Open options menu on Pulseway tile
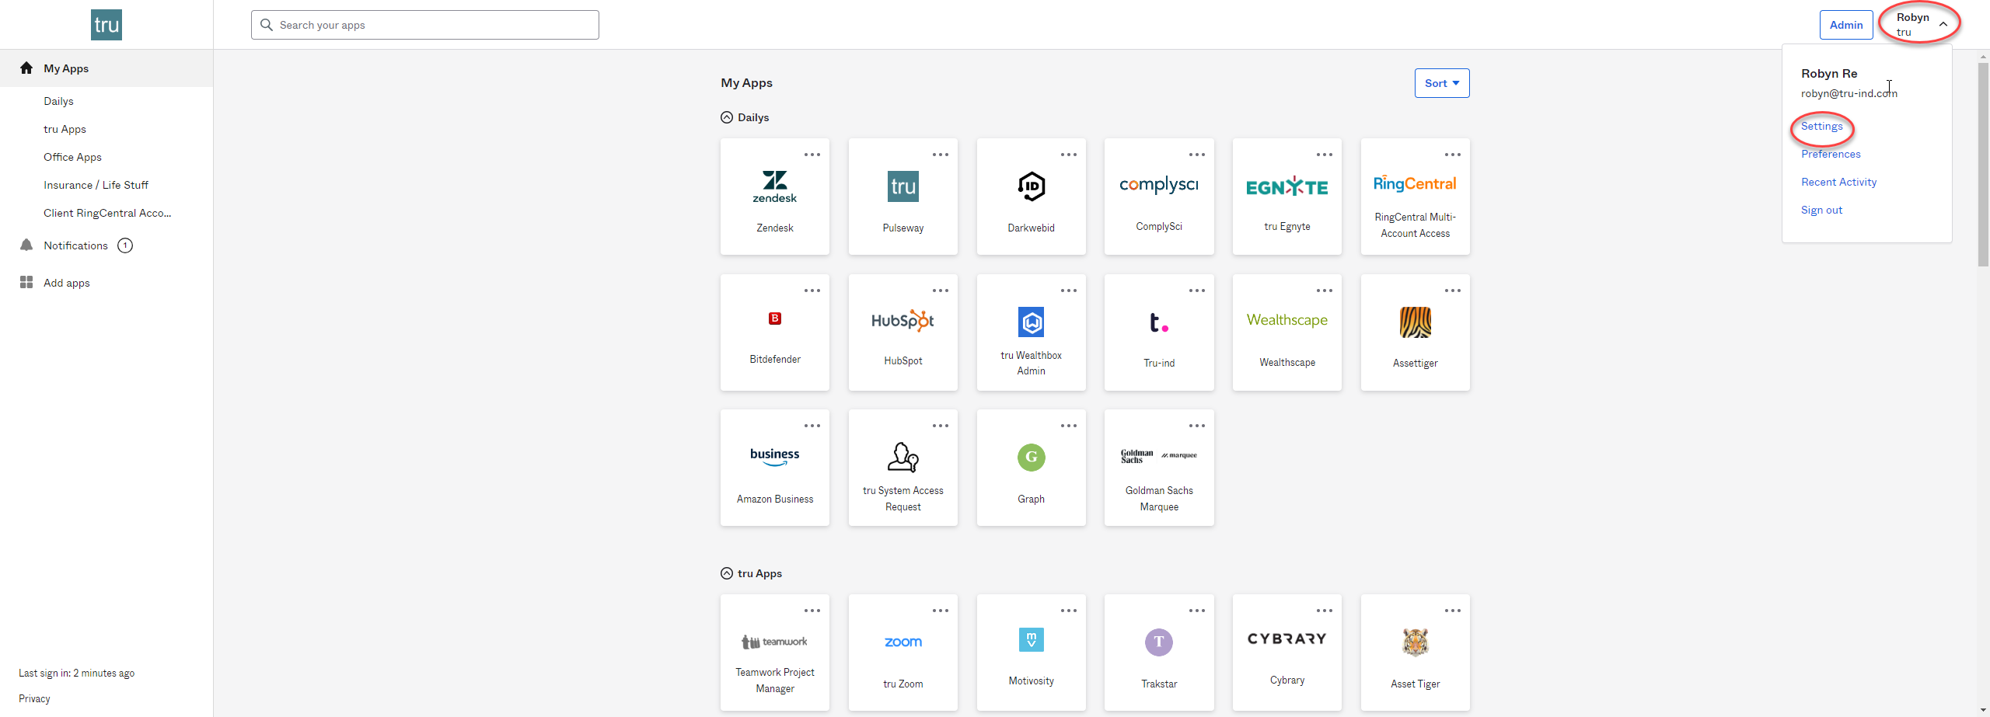The image size is (1990, 717). (941, 155)
